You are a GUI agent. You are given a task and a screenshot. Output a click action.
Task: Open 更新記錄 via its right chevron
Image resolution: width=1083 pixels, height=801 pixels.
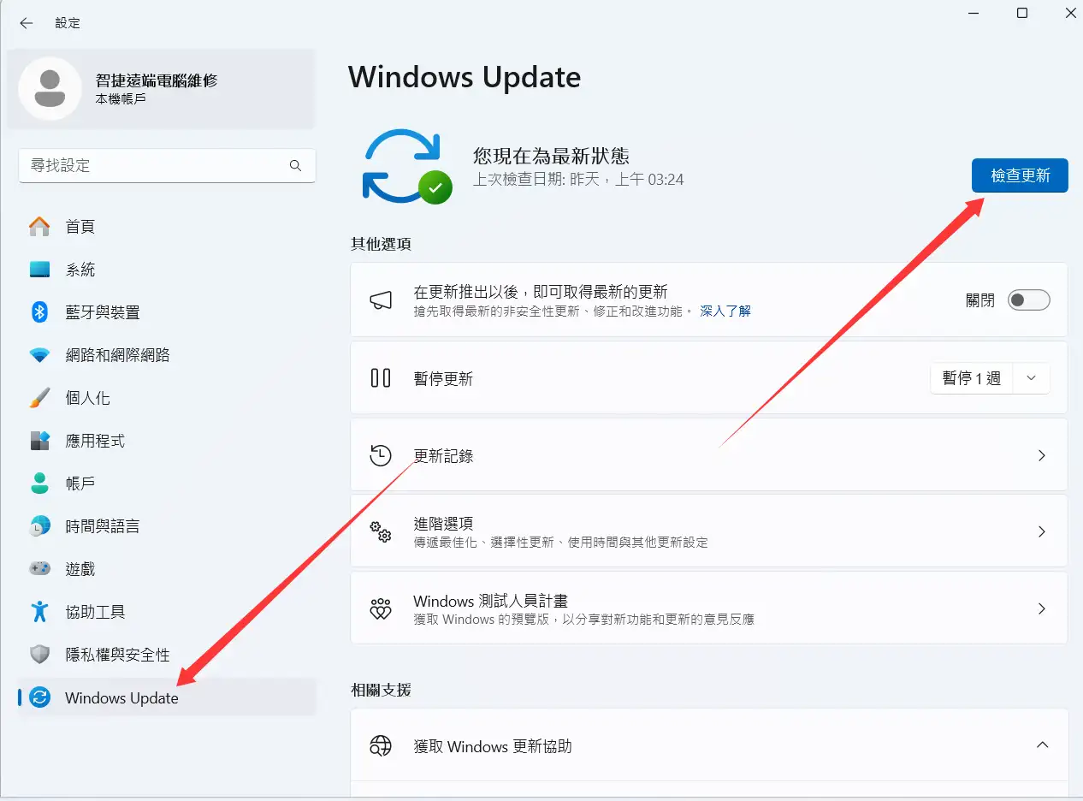tap(1042, 455)
